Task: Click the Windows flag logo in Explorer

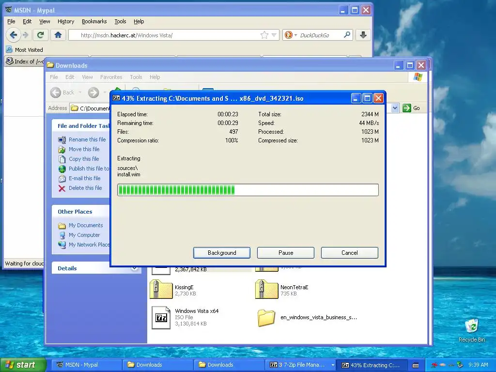Action: (x=418, y=77)
